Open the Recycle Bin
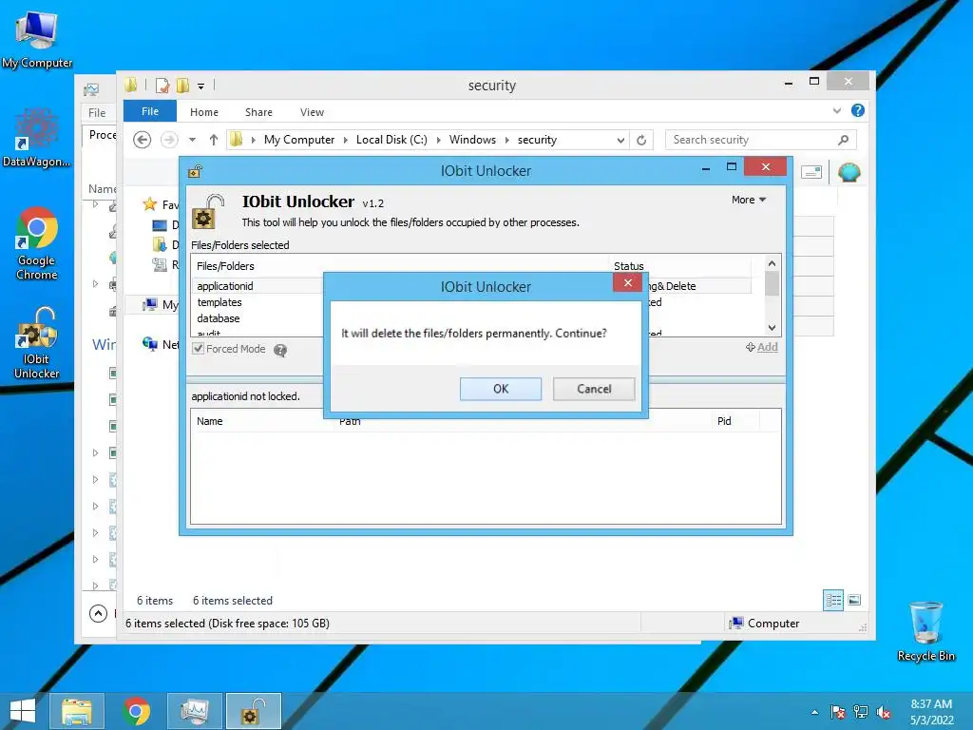This screenshot has height=730, width=973. 925,631
